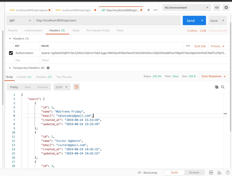
Task: Open tab options three-dot menu
Action: tap(155, 10)
